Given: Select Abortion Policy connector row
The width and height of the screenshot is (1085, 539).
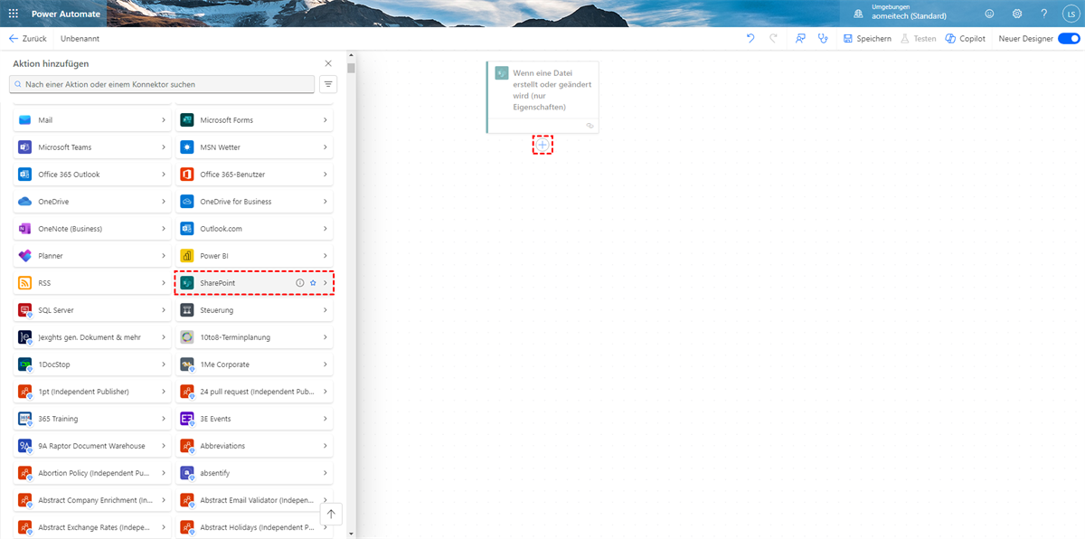Looking at the screenshot, I should pyautogui.click(x=91, y=473).
